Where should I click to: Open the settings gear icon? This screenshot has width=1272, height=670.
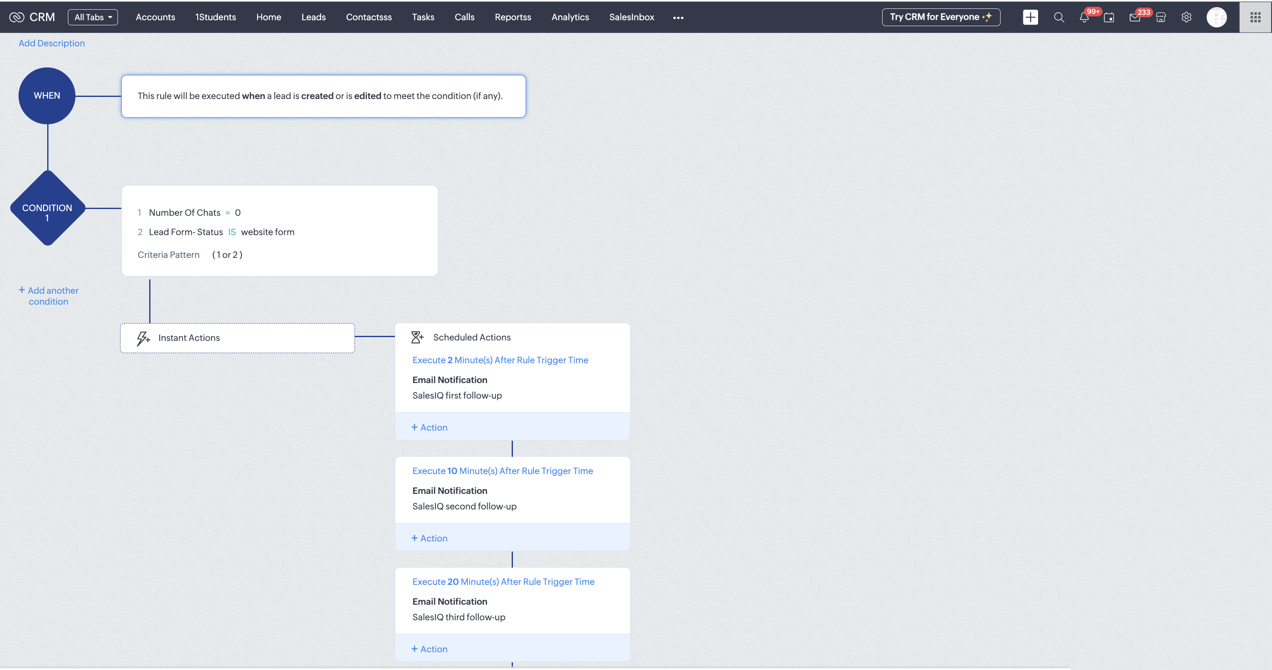(1186, 17)
